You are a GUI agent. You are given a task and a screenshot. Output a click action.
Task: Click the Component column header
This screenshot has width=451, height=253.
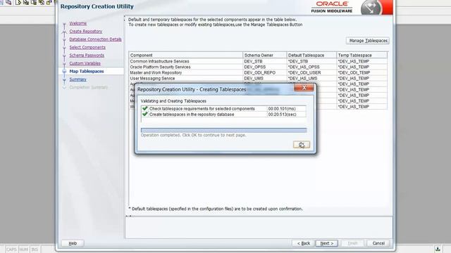click(186, 55)
